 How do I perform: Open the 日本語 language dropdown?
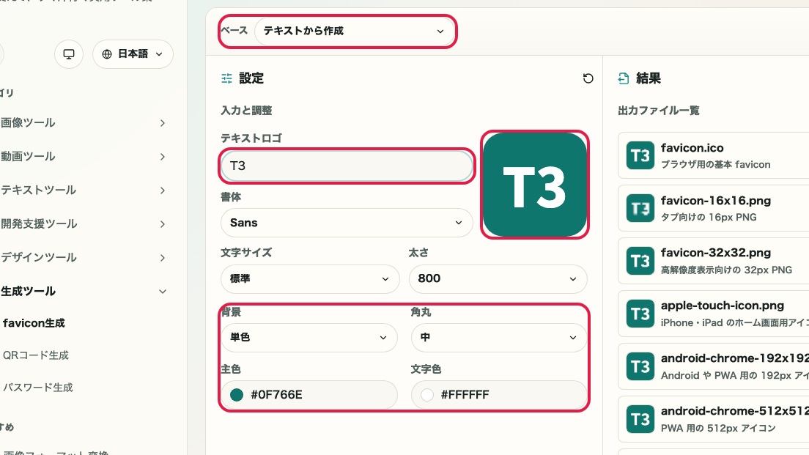click(133, 54)
